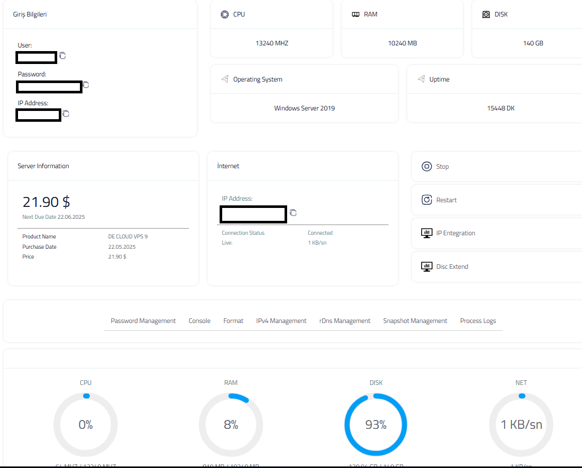This screenshot has width=582, height=468.
Task: Select the Format tab
Action: click(234, 321)
